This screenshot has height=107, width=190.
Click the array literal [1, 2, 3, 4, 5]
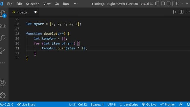tap(64, 24)
